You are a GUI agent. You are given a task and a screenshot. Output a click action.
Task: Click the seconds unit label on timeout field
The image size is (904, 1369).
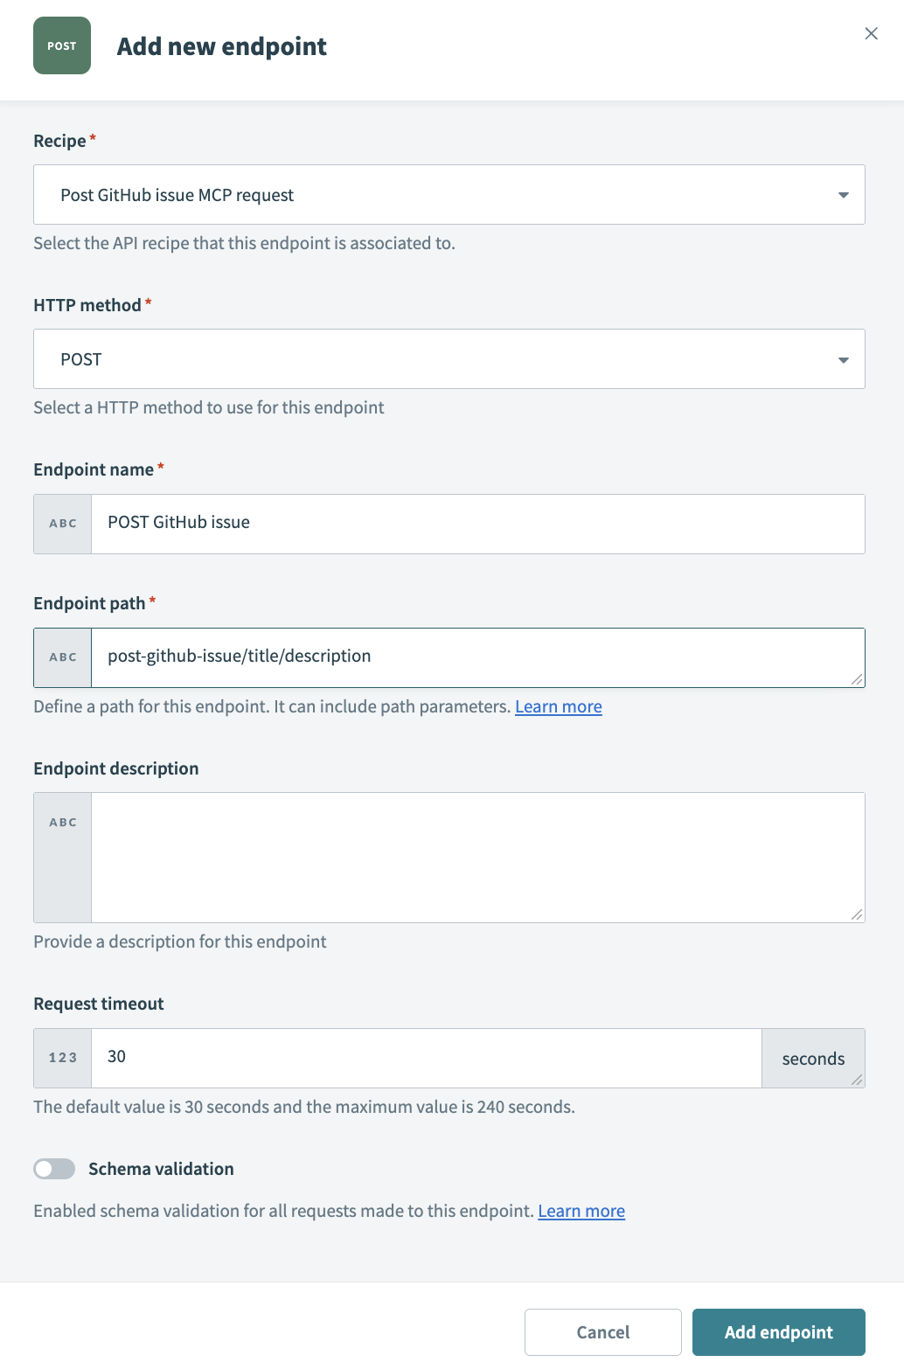(812, 1057)
